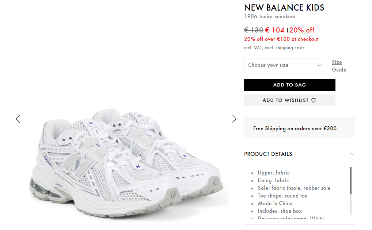Click the 20% off over €100 promo text
The width and height of the screenshot is (372, 230).
(281, 39)
